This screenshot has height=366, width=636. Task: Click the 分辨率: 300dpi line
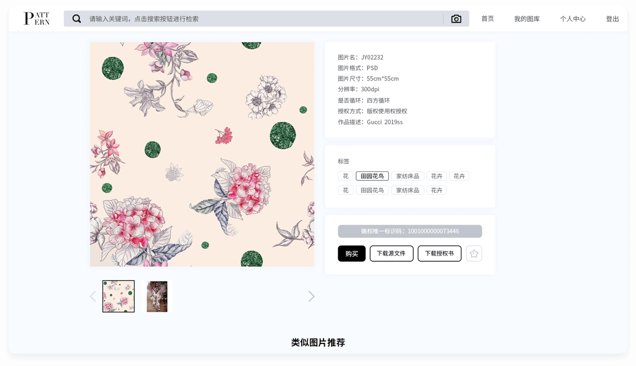point(359,89)
